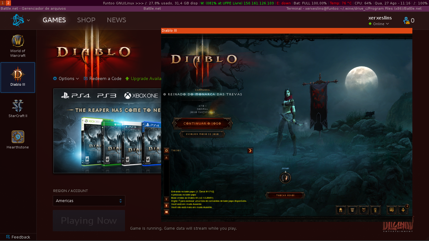Click the shield achievements icon
The image size is (429, 241).
(364, 210)
